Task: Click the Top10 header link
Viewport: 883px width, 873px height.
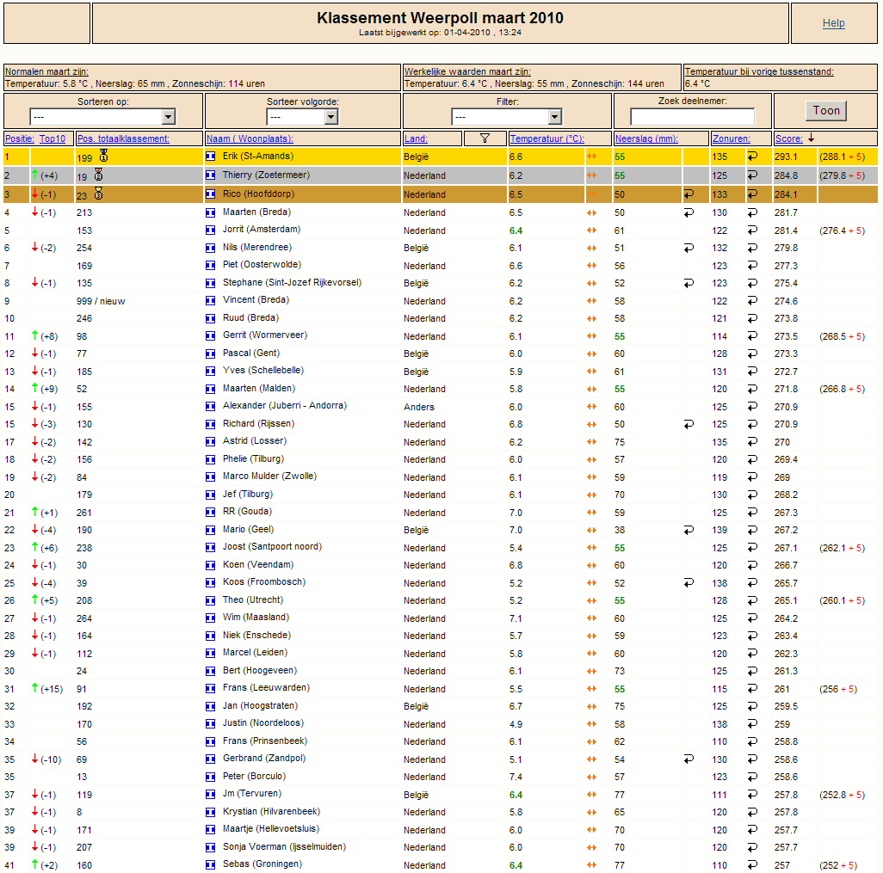Action: point(52,138)
